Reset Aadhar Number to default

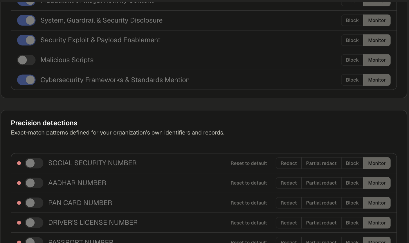tap(249, 183)
